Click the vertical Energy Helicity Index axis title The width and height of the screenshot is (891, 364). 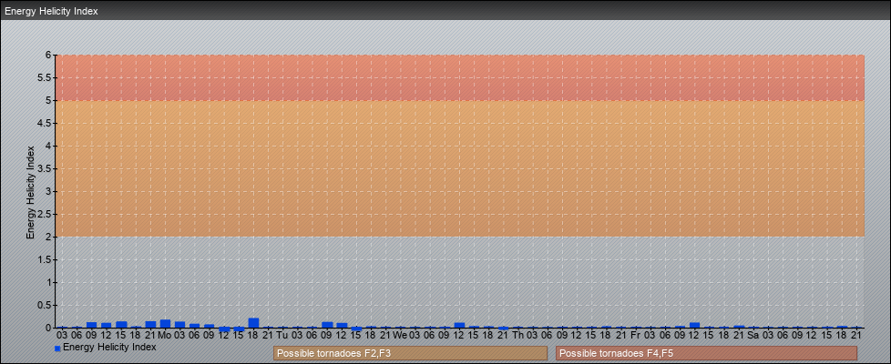click(x=31, y=192)
